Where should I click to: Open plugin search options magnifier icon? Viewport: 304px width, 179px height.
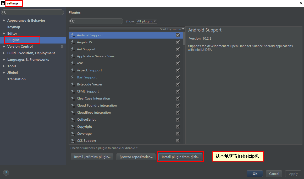click(72, 21)
